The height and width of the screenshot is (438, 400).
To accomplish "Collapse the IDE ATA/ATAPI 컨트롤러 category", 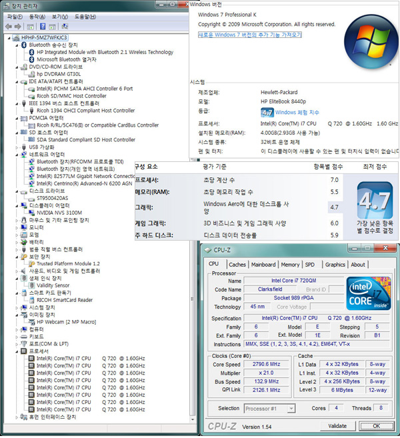I will (x=17, y=81).
